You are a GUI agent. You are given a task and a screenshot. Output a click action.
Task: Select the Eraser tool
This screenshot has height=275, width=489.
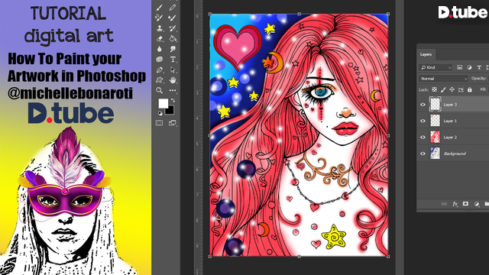tap(160, 39)
